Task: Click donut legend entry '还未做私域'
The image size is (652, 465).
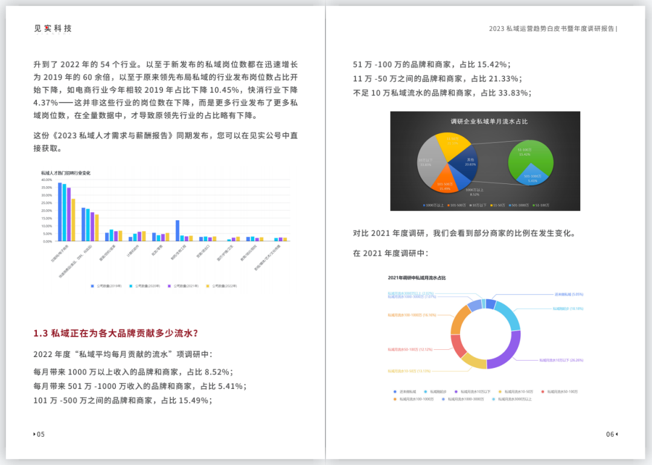Action: pyautogui.click(x=404, y=391)
